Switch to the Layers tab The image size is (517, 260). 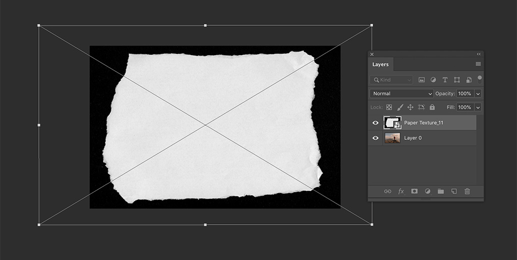coord(381,64)
